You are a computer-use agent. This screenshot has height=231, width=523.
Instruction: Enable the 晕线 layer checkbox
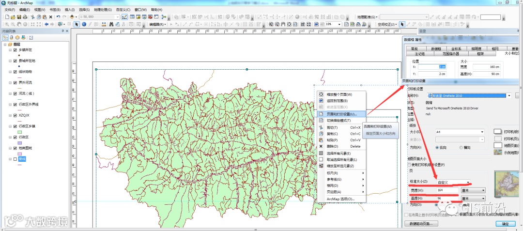click(x=15, y=159)
